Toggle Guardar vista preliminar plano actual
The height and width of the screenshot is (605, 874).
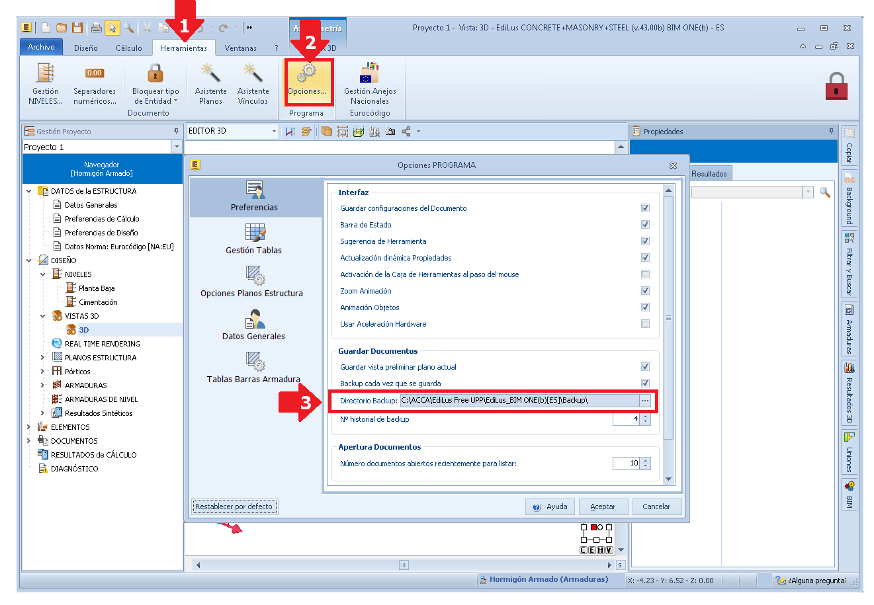(645, 367)
